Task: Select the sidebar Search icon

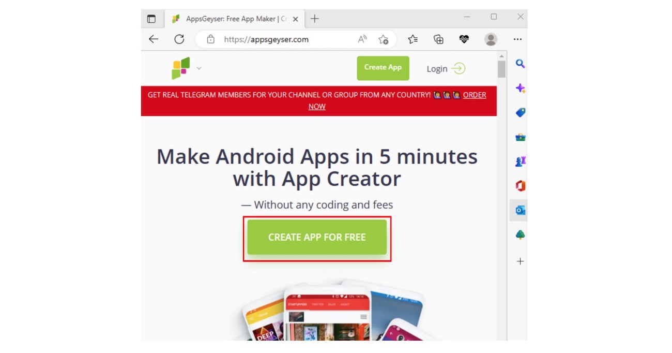Action: click(x=520, y=63)
